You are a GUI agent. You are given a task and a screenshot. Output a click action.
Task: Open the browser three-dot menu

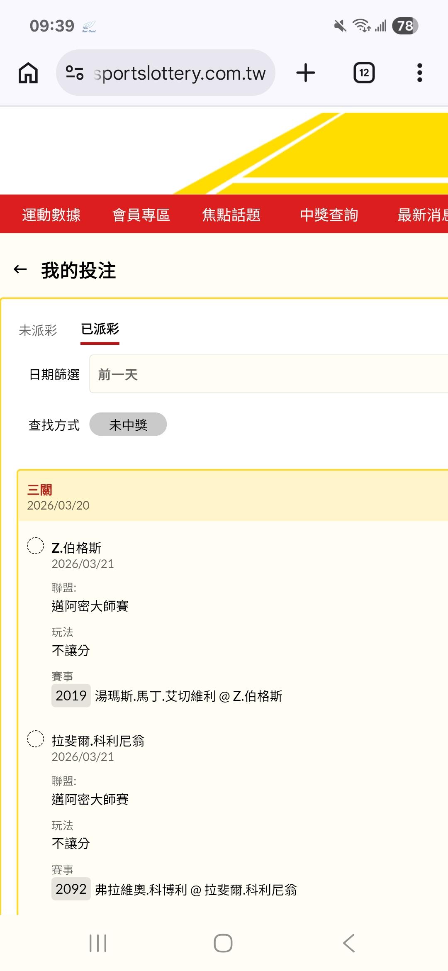pyautogui.click(x=419, y=73)
